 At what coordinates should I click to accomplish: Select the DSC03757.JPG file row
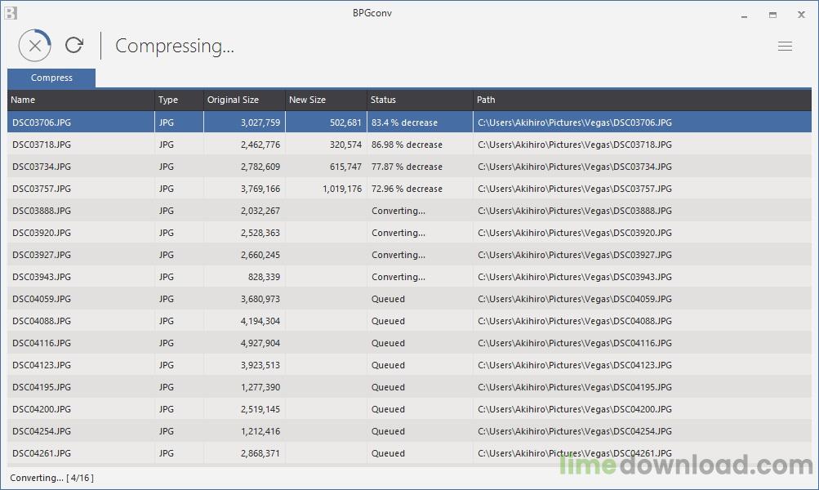[42, 189]
